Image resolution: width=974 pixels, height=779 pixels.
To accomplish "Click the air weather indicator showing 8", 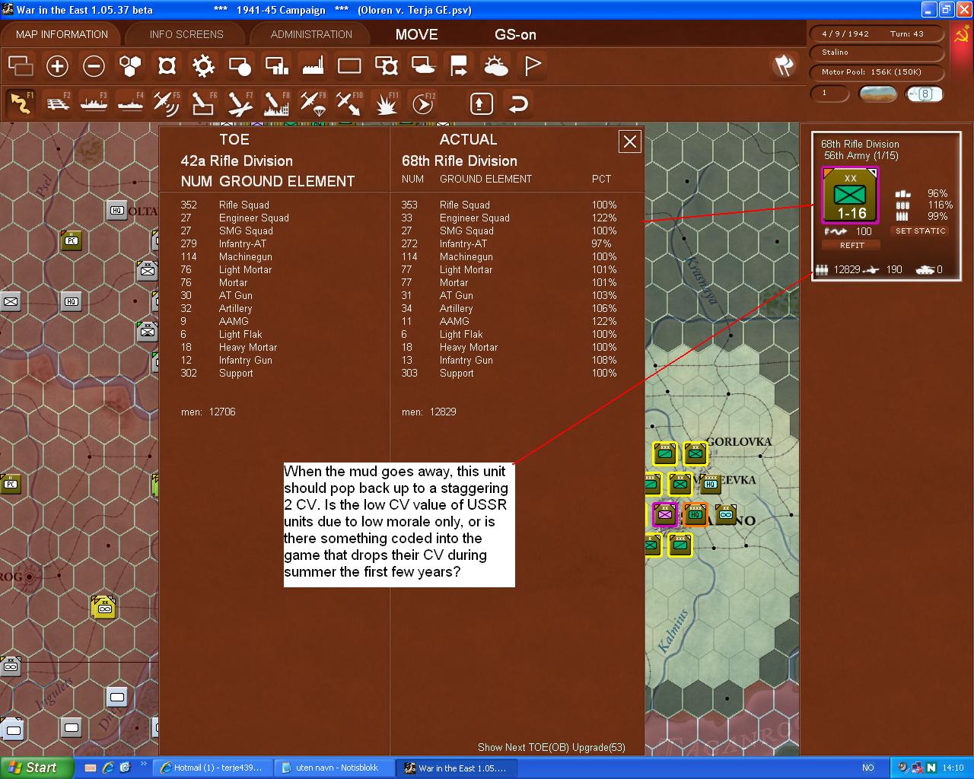I will (x=925, y=94).
